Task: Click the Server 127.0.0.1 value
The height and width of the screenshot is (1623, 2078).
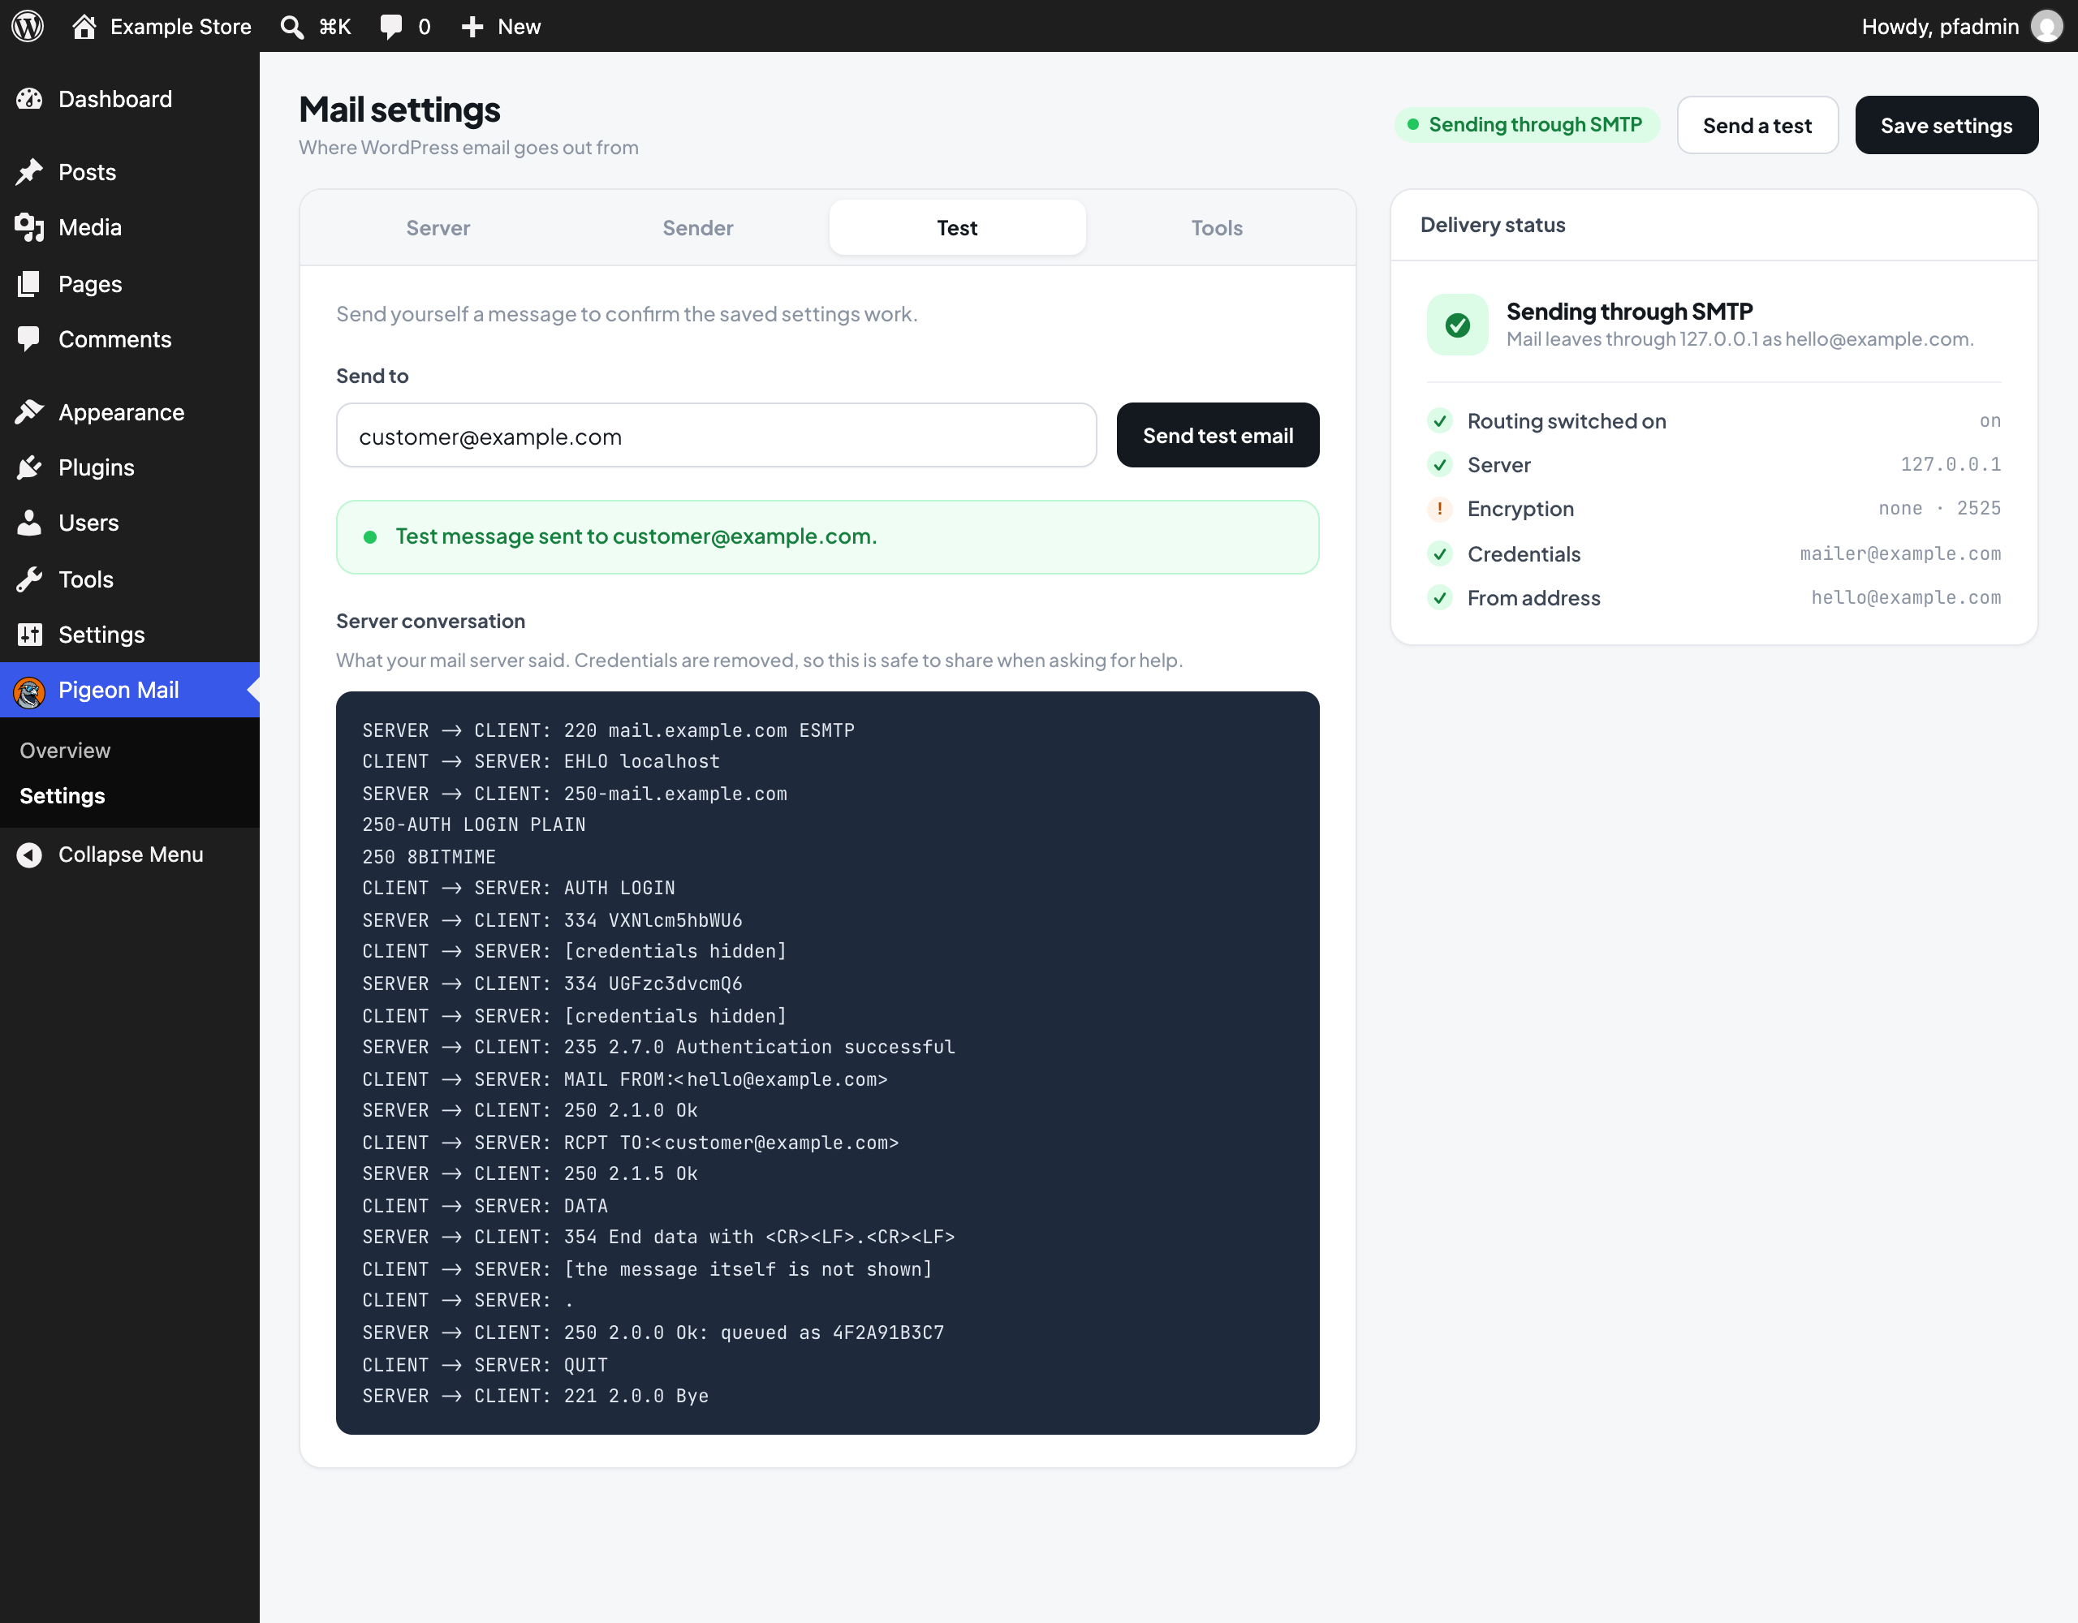Action: (1951, 464)
